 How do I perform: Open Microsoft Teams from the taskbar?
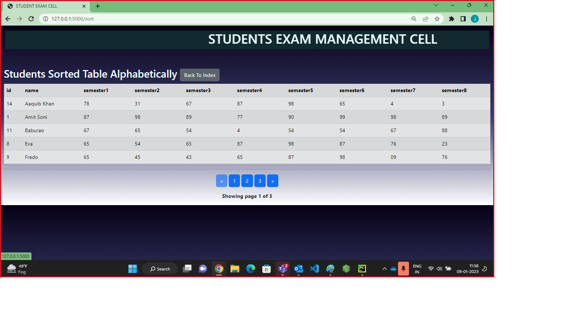pyautogui.click(x=283, y=269)
